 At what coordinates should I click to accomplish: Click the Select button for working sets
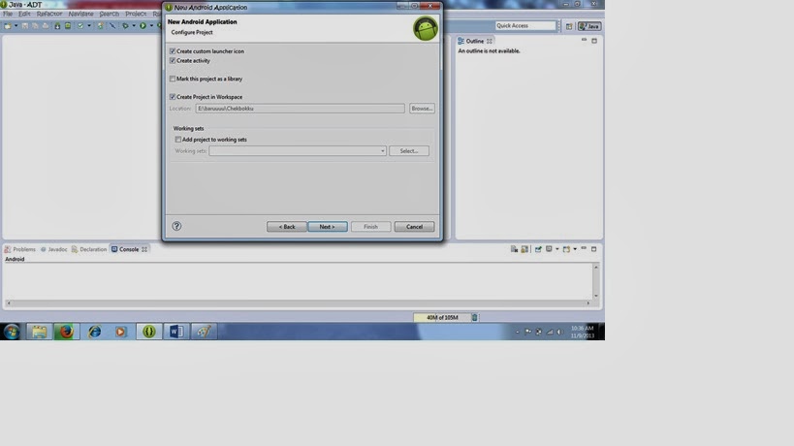pos(409,151)
